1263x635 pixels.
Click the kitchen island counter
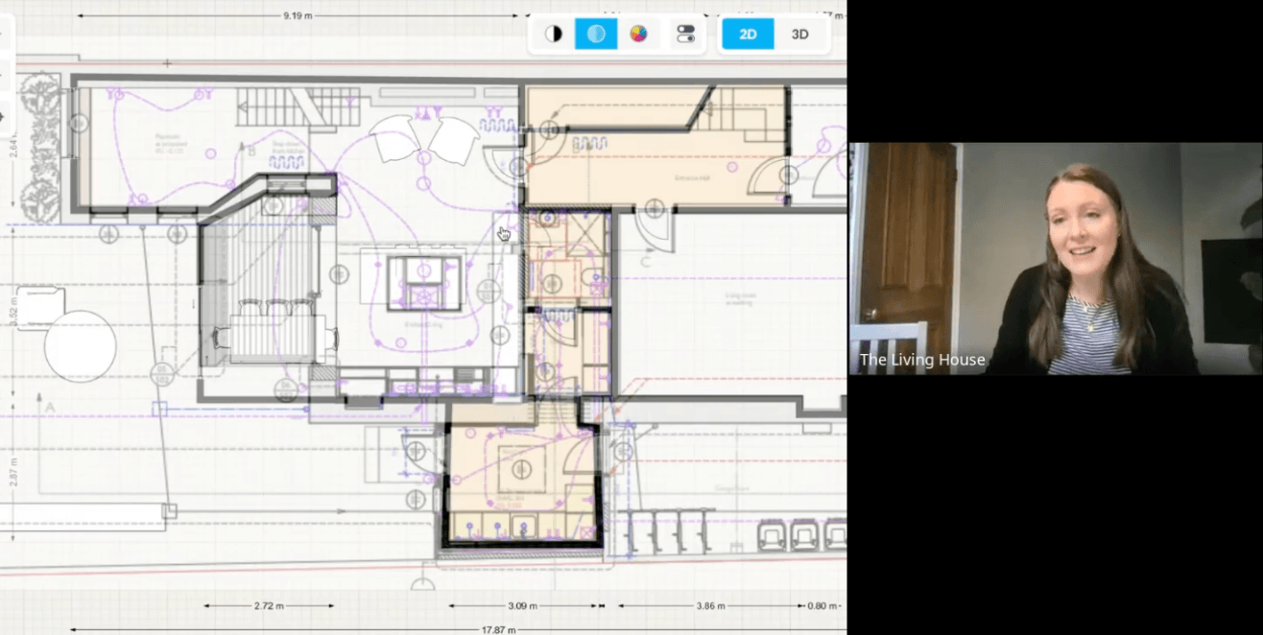(x=422, y=283)
